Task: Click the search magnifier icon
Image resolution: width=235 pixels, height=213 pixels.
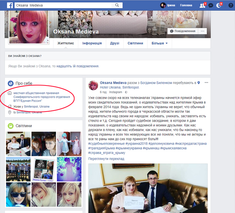Action: click(117, 5)
